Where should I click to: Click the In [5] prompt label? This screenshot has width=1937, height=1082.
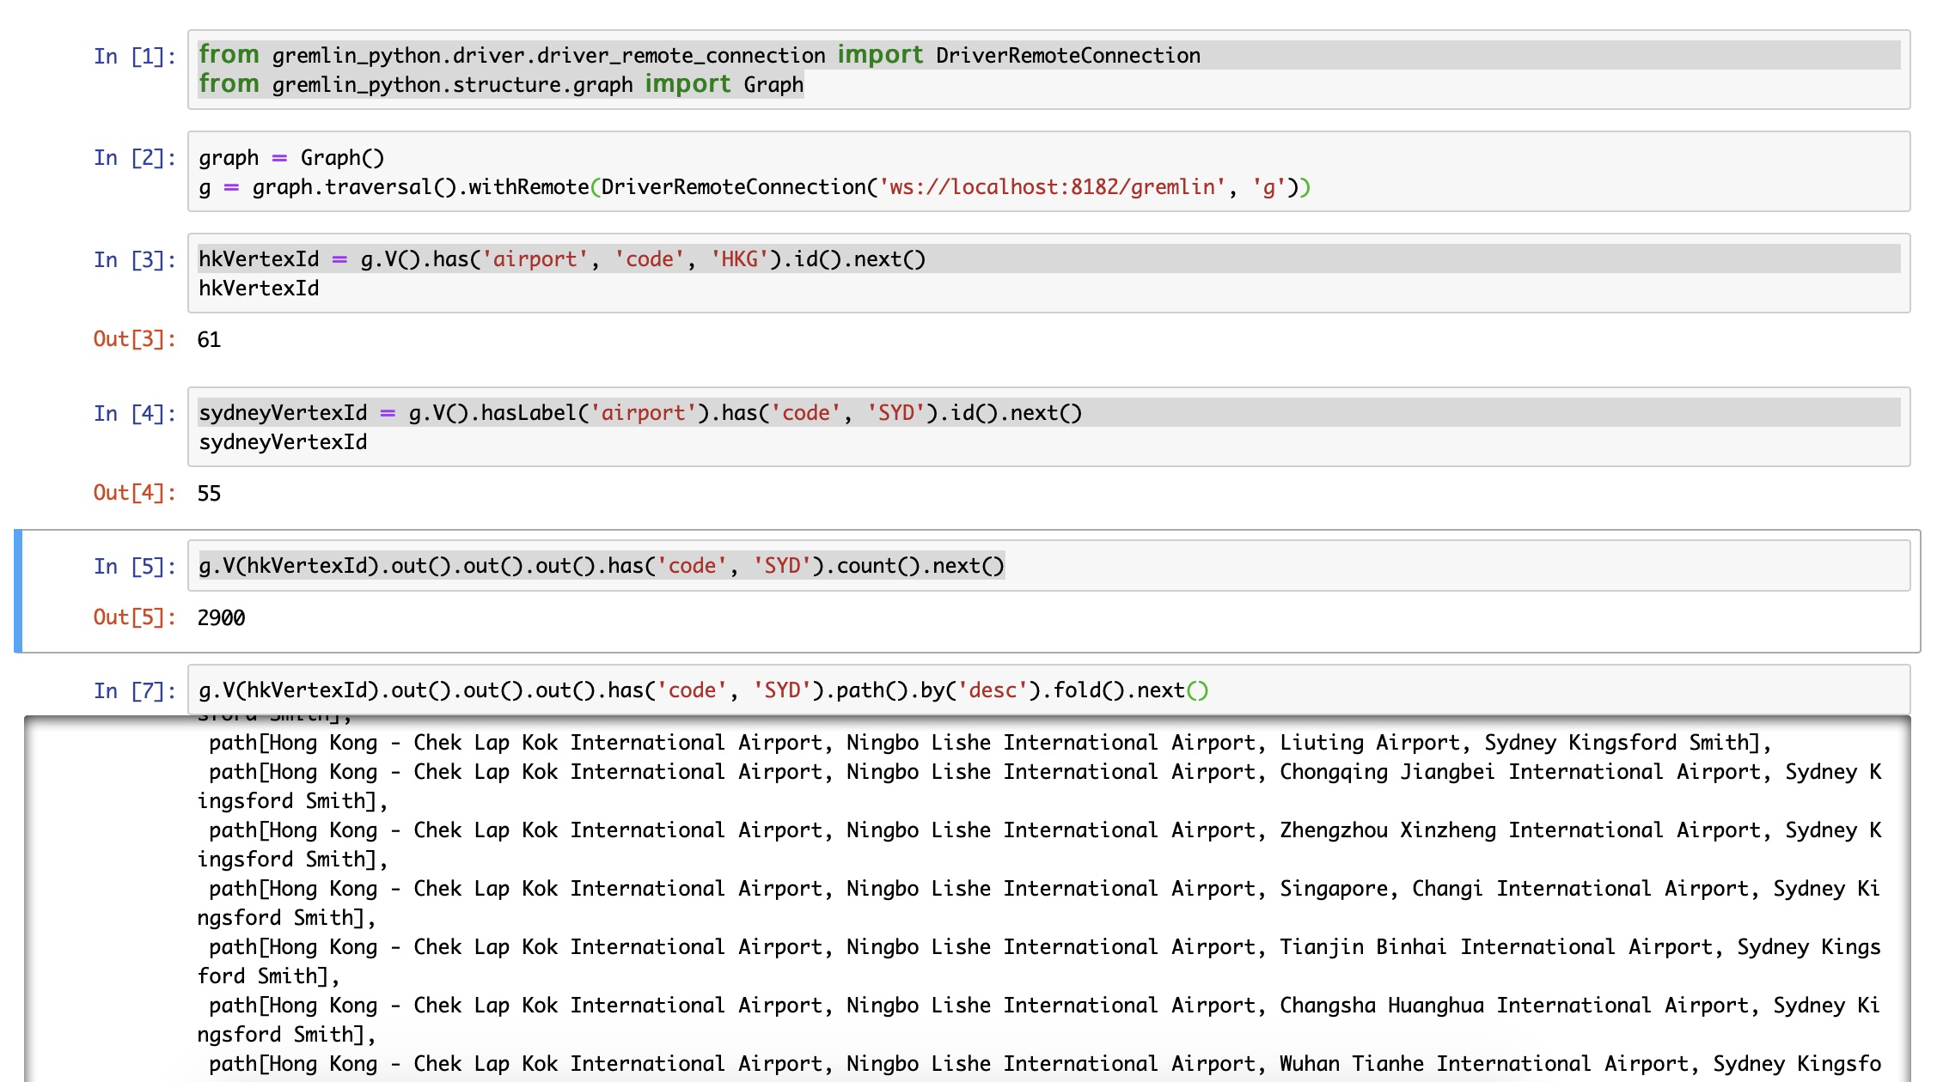pos(135,567)
